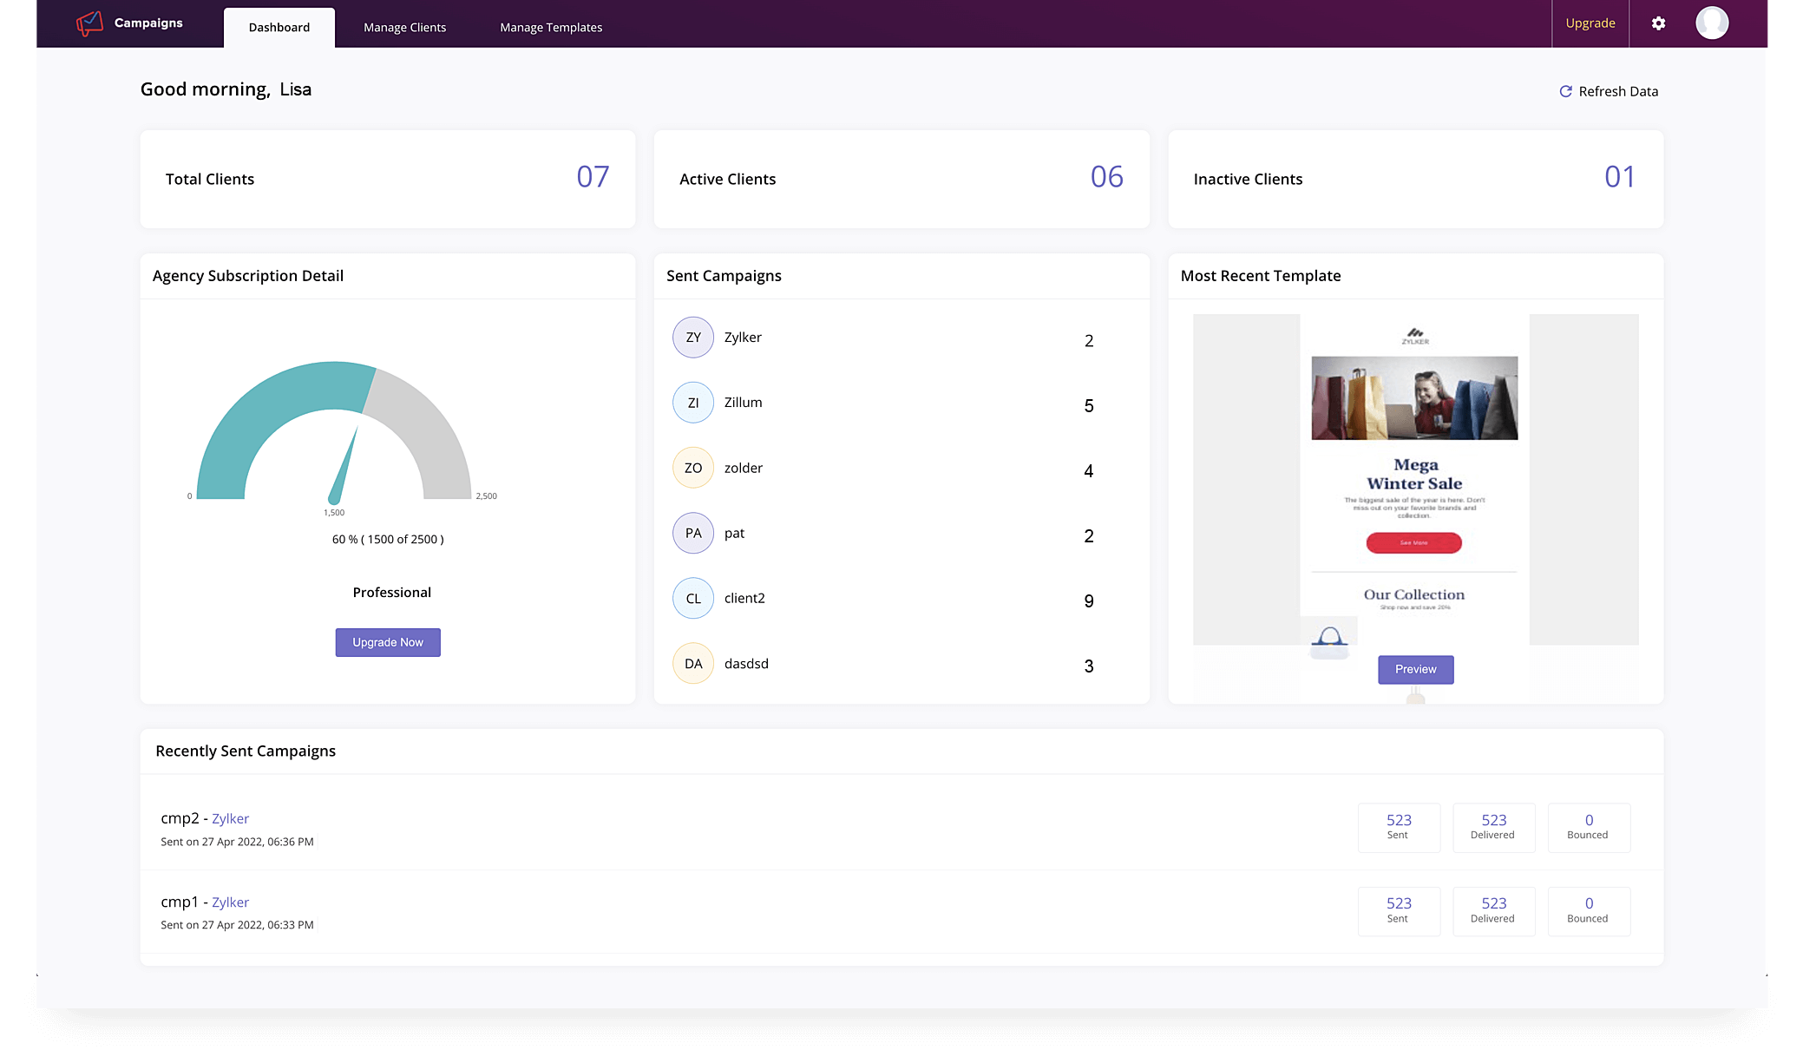The image size is (1803, 1063).
Task: Preview the most recent template
Action: tap(1415, 669)
